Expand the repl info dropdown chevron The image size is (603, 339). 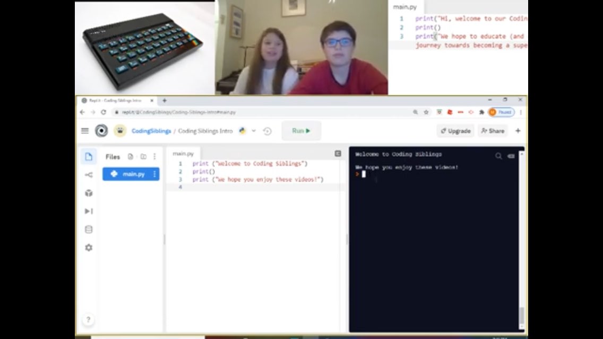point(254,131)
